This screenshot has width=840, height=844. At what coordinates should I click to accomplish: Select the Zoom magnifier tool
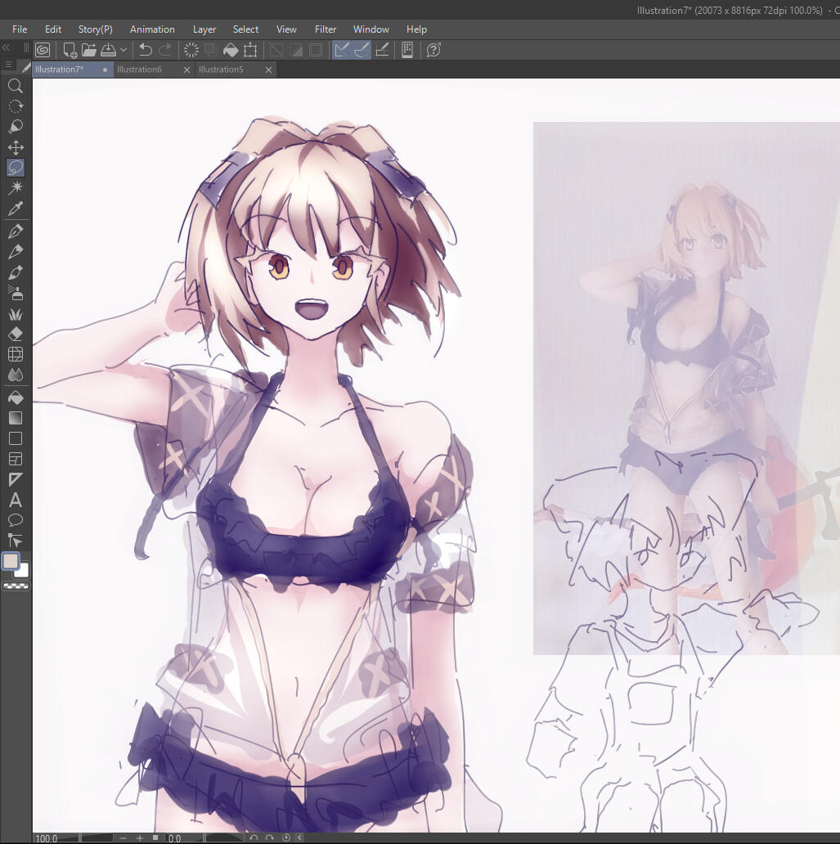(x=15, y=86)
